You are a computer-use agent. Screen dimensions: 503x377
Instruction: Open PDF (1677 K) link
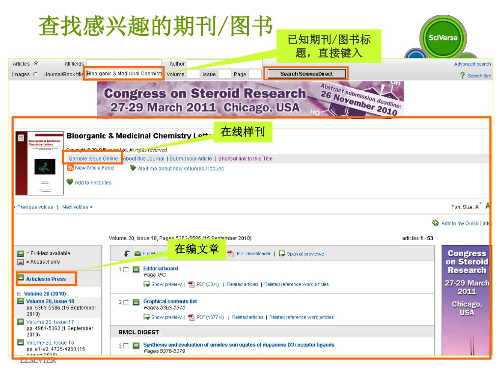click(x=210, y=317)
